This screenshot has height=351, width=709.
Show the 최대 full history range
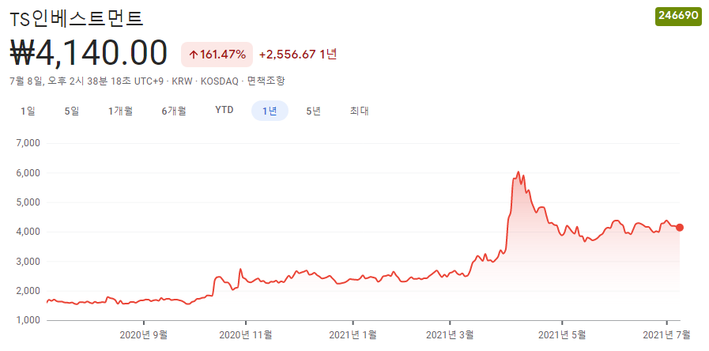(360, 111)
